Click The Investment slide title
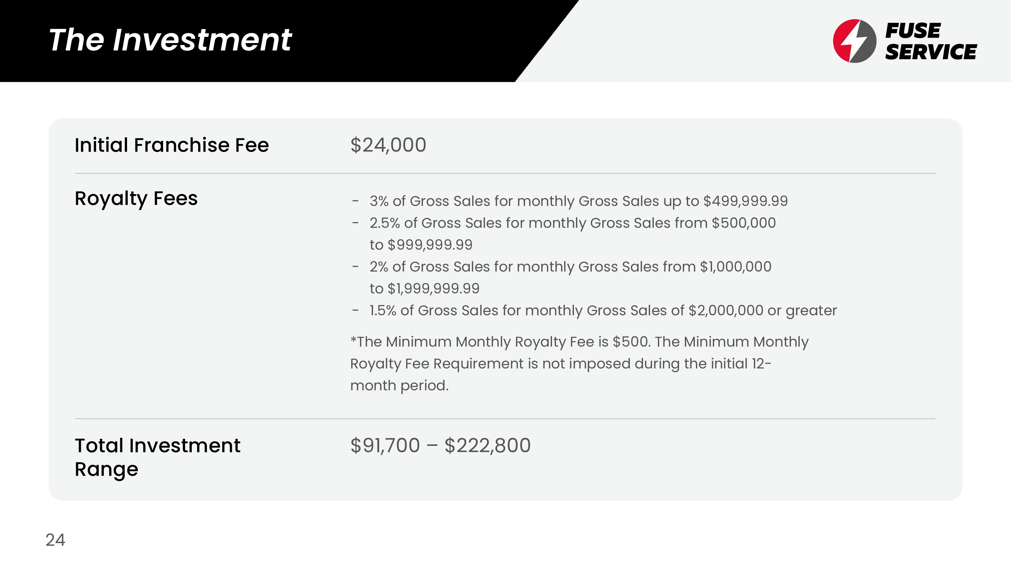The width and height of the screenshot is (1011, 568). pyautogui.click(x=170, y=40)
